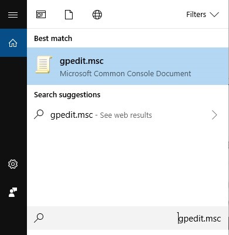Click the Best match heading
The width and height of the screenshot is (229, 235).
[x=53, y=39]
